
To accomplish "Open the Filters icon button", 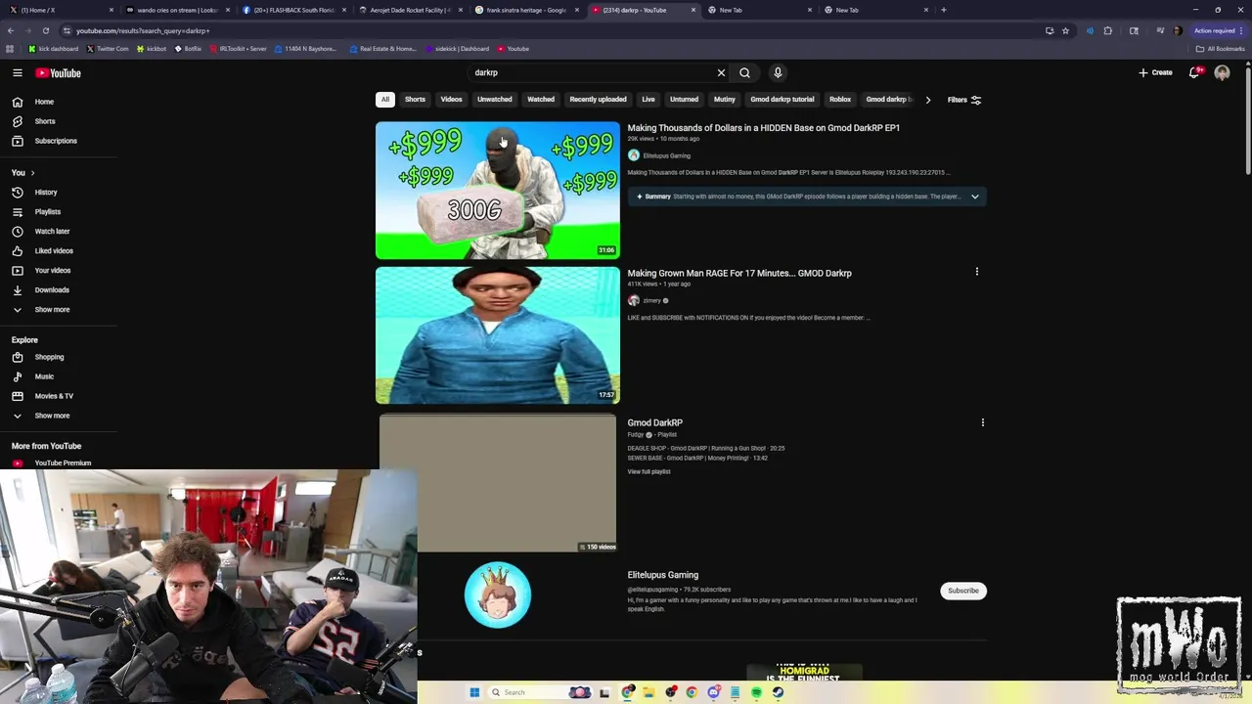I will pyautogui.click(x=975, y=100).
